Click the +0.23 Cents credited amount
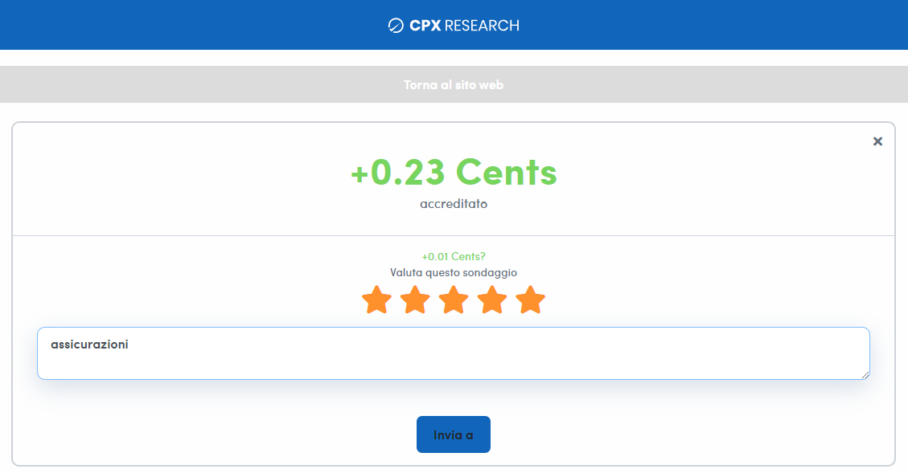 point(454,173)
